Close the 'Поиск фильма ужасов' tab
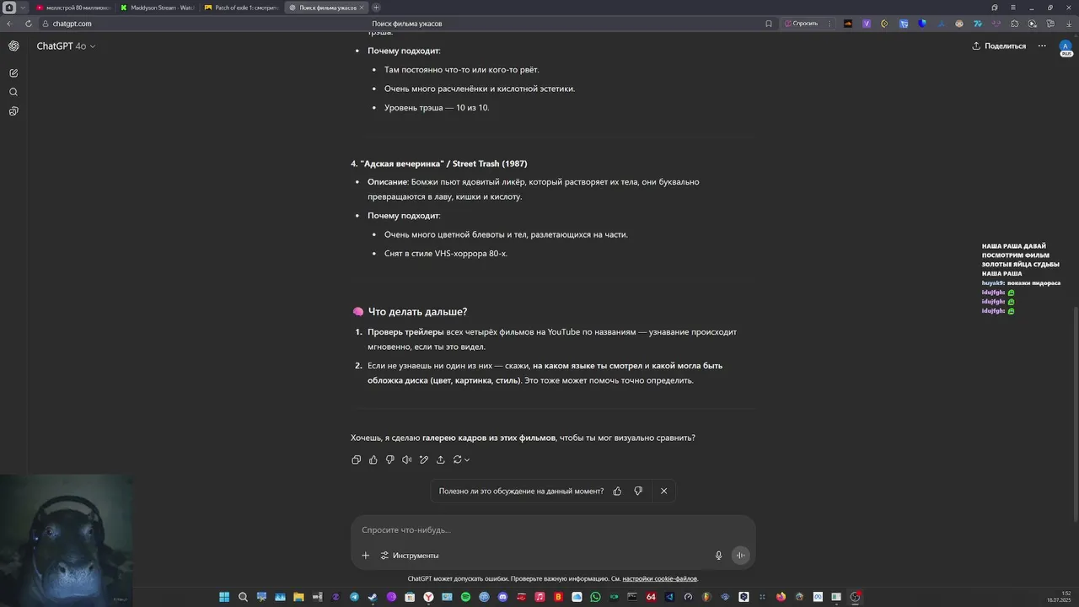The image size is (1079, 607). (x=362, y=8)
